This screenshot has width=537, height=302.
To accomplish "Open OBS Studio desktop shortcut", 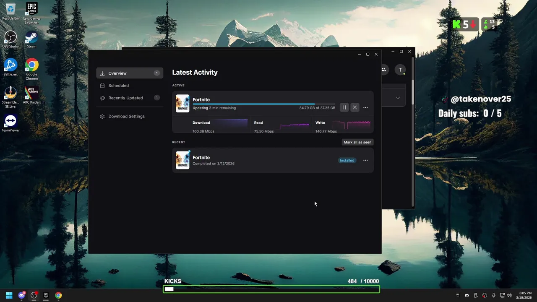I will [x=10, y=39].
